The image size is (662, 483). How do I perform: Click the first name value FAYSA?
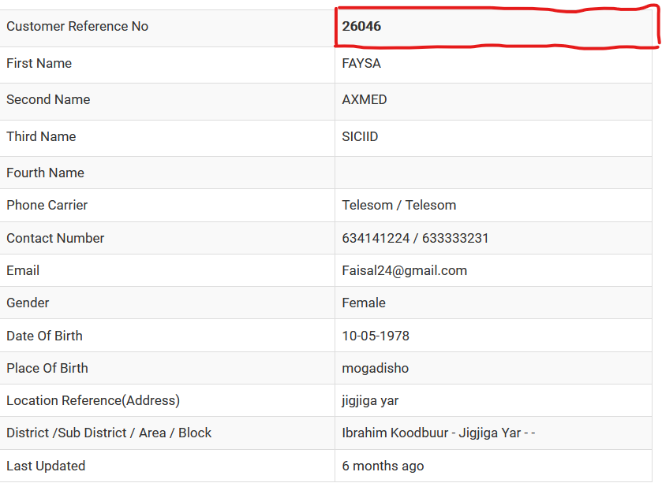click(361, 63)
